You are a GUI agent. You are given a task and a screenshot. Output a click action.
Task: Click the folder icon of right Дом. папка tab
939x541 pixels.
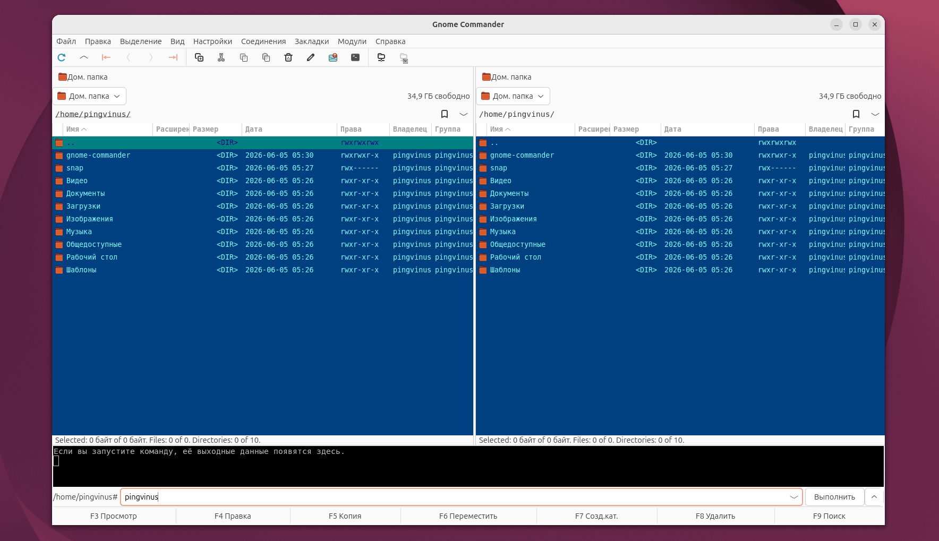point(486,77)
